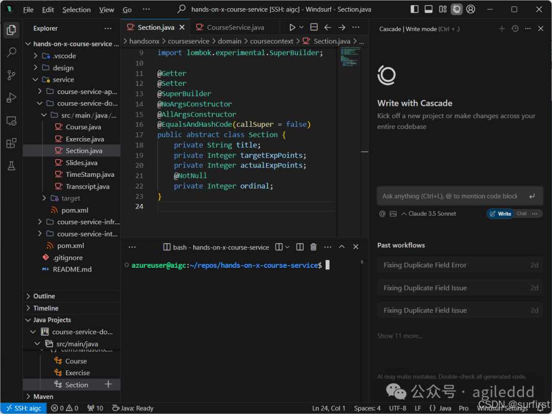Split the terminal
Viewport: 552px width, 414px height.
[300, 247]
